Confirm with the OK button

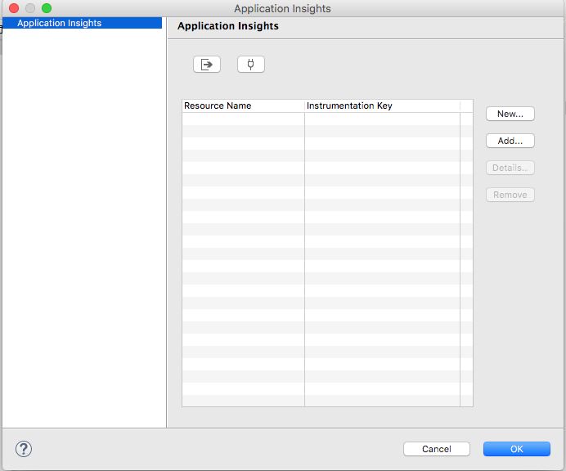[517, 449]
